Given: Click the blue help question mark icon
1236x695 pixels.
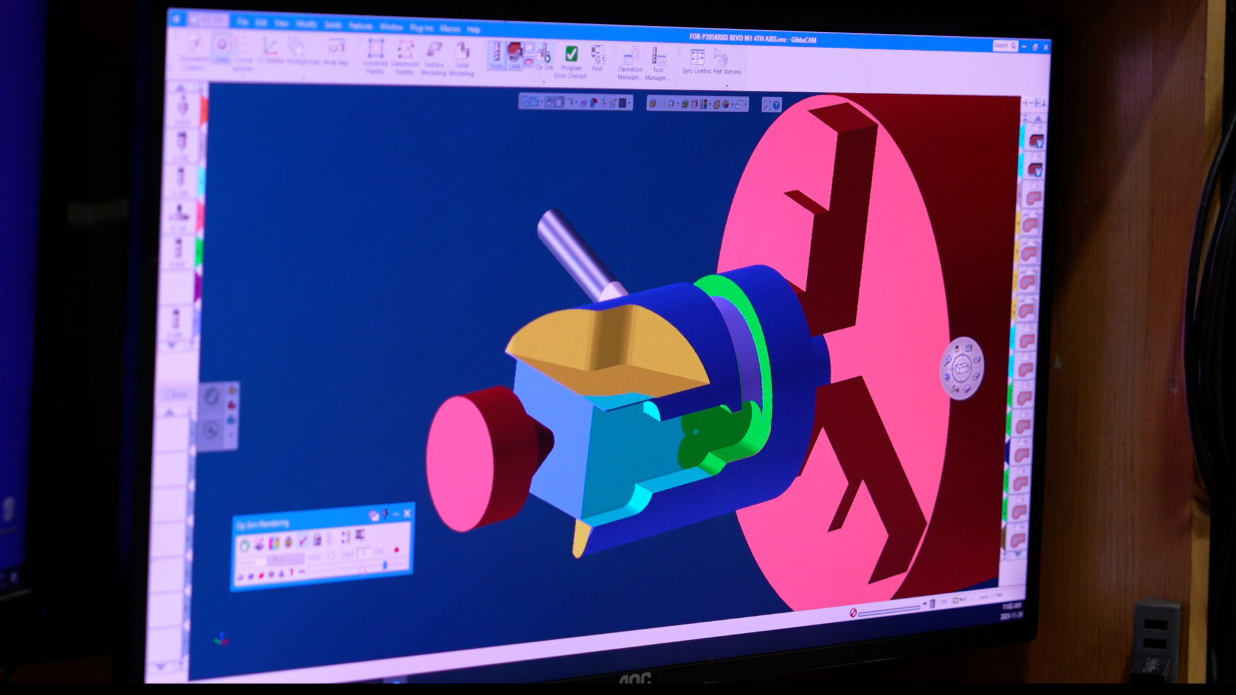Looking at the screenshot, I should pyautogui.click(x=776, y=105).
